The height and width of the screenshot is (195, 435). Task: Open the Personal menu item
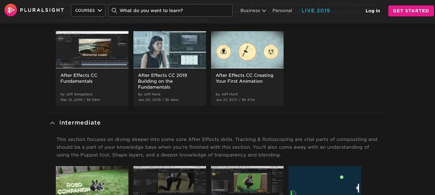point(282,10)
